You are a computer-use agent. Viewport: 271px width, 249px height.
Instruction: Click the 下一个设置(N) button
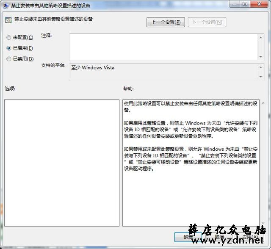(x=207, y=22)
